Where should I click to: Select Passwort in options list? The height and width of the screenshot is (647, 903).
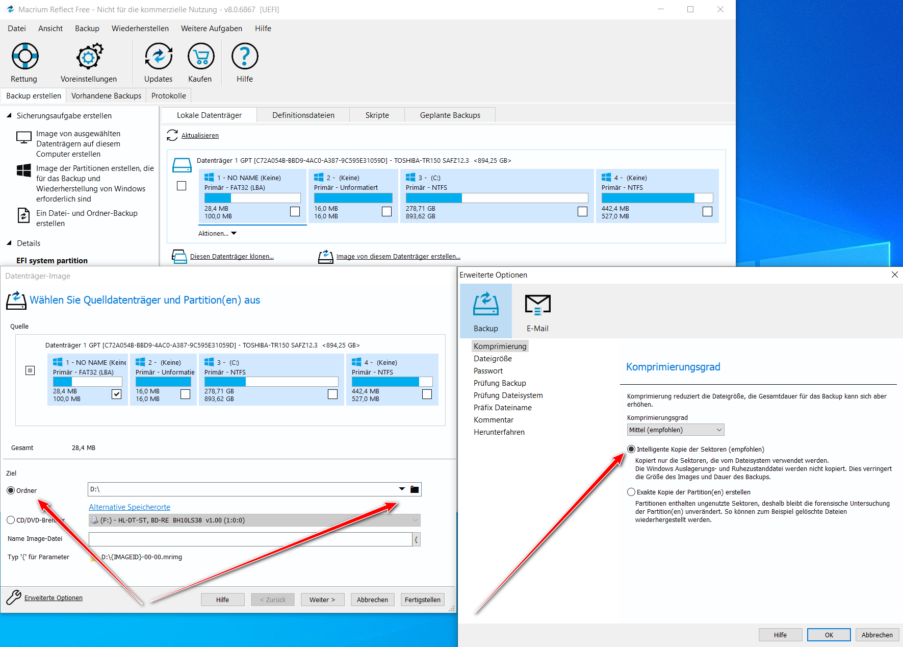(488, 371)
